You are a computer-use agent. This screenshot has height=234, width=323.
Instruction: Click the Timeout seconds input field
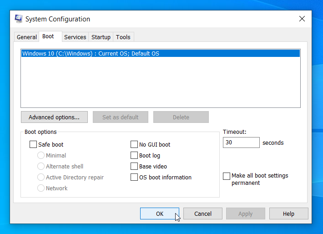[x=241, y=142]
